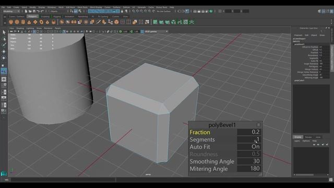Click the MEL command line field
334x188 pixels.
coord(63,180)
